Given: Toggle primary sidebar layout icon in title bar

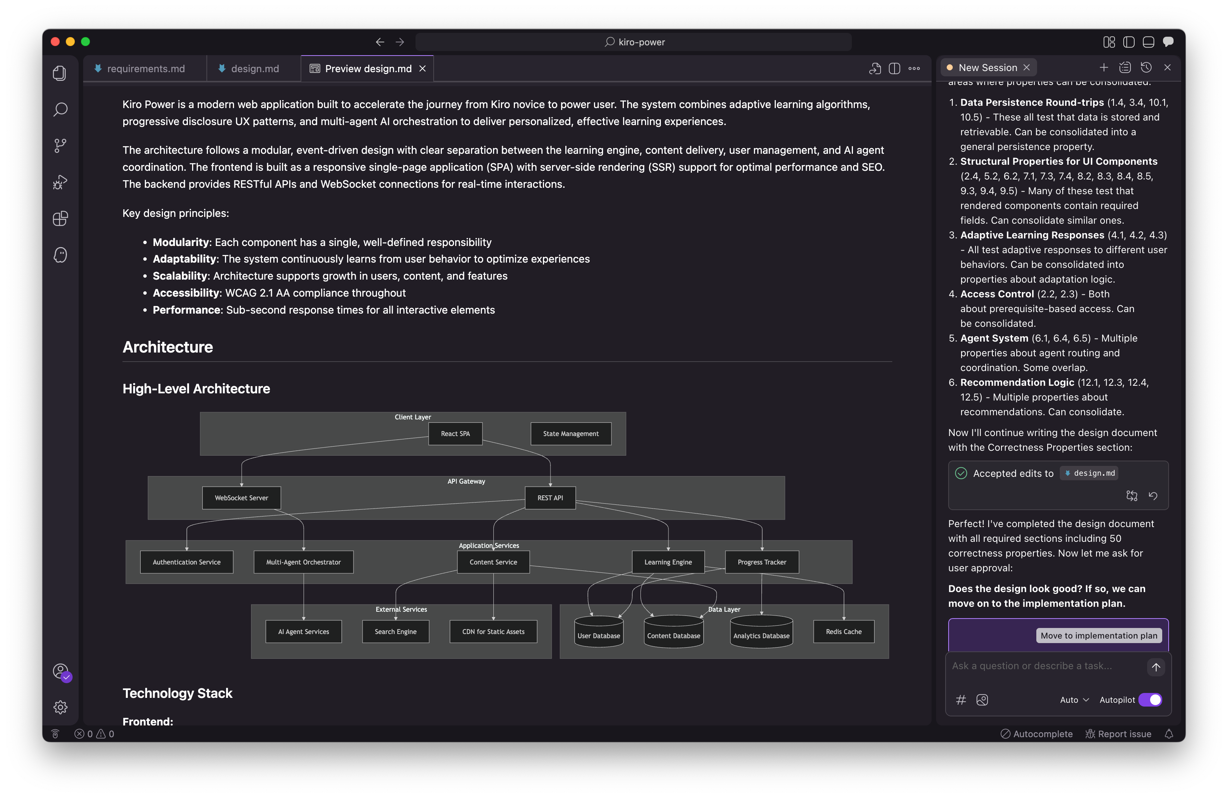Looking at the screenshot, I should coord(1129,42).
